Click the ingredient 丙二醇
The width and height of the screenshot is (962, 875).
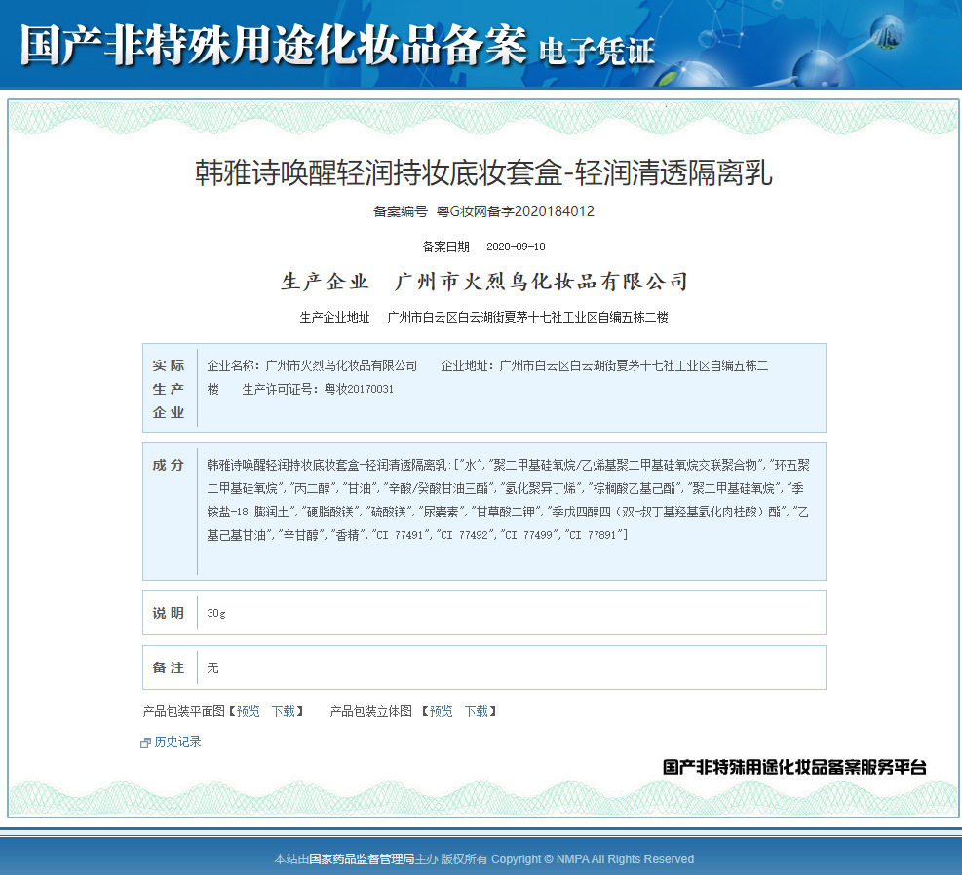pyautogui.click(x=313, y=488)
